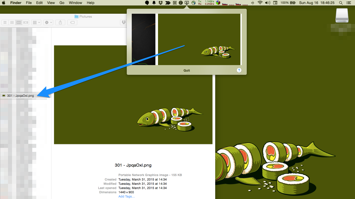Click the circled C menu bar icon

[x=181, y=3]
